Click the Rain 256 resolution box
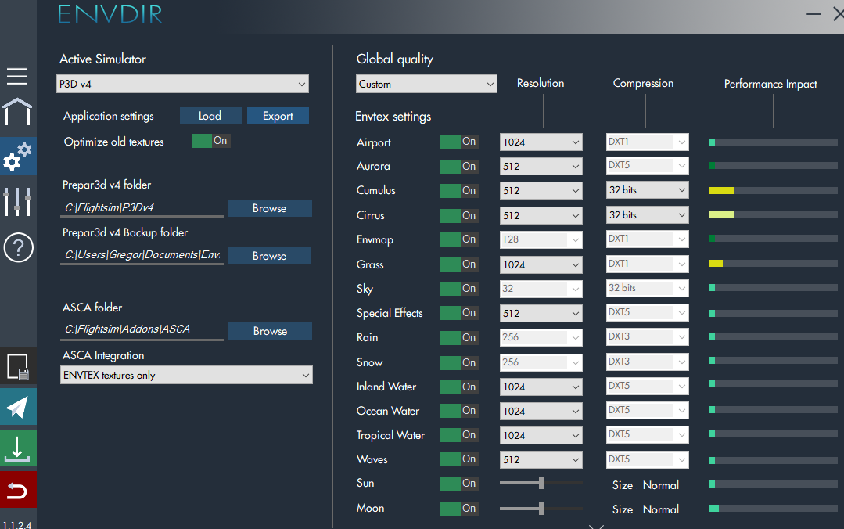 coord(541,337)
